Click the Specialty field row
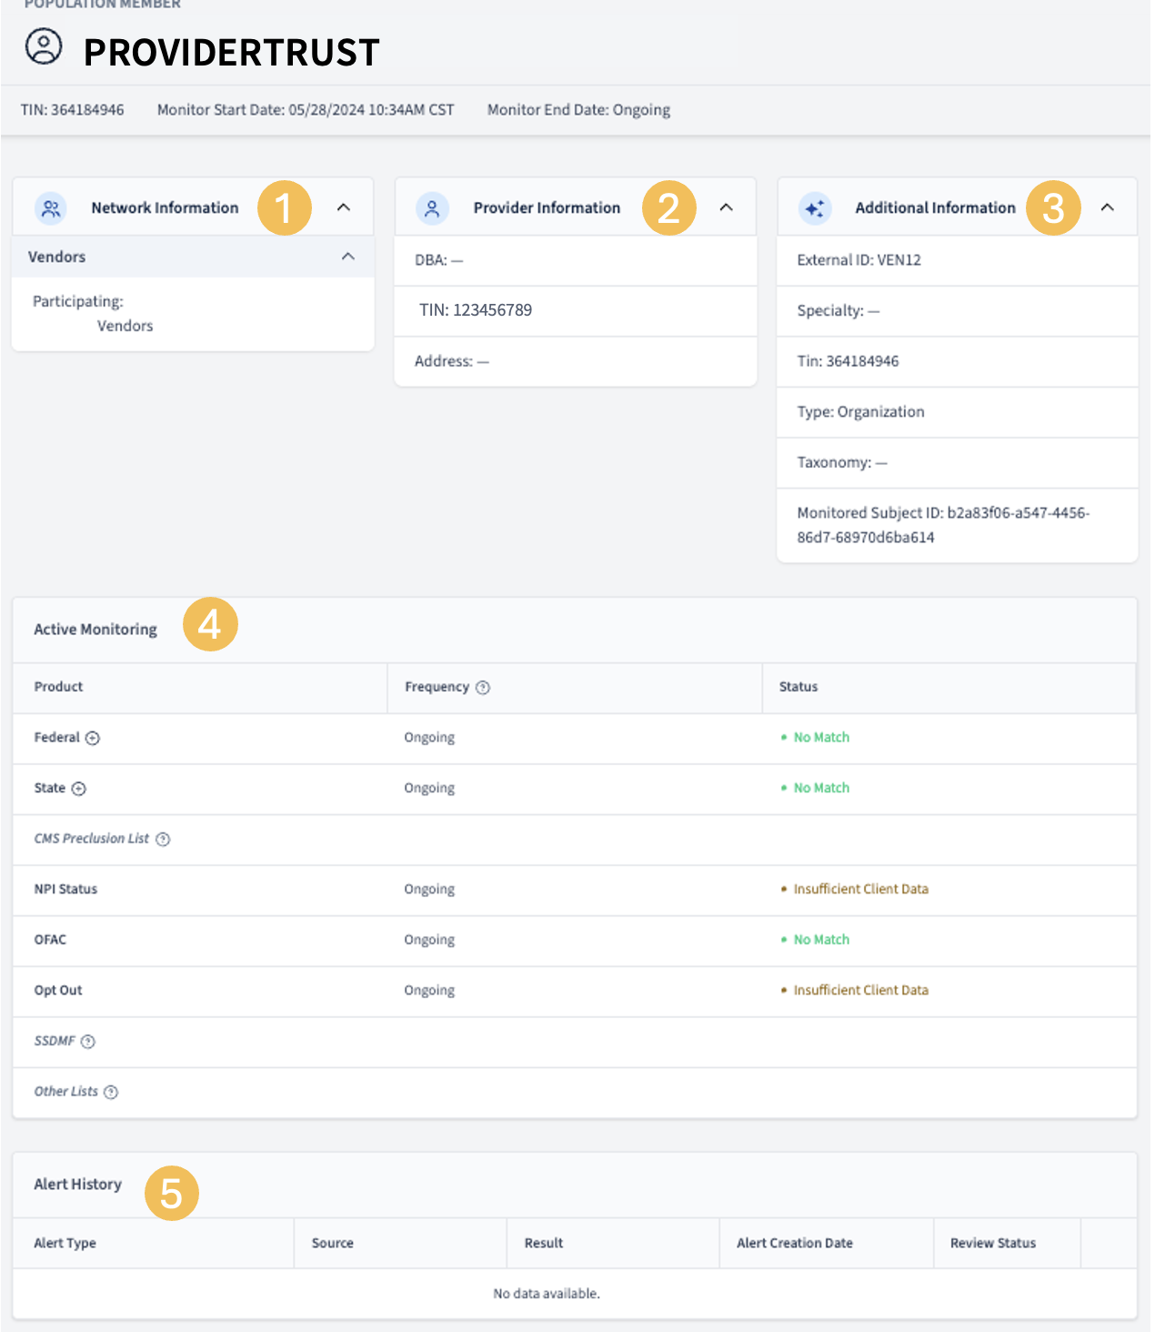Viewport: 1155px width, 1332px height. click(958, 311)
